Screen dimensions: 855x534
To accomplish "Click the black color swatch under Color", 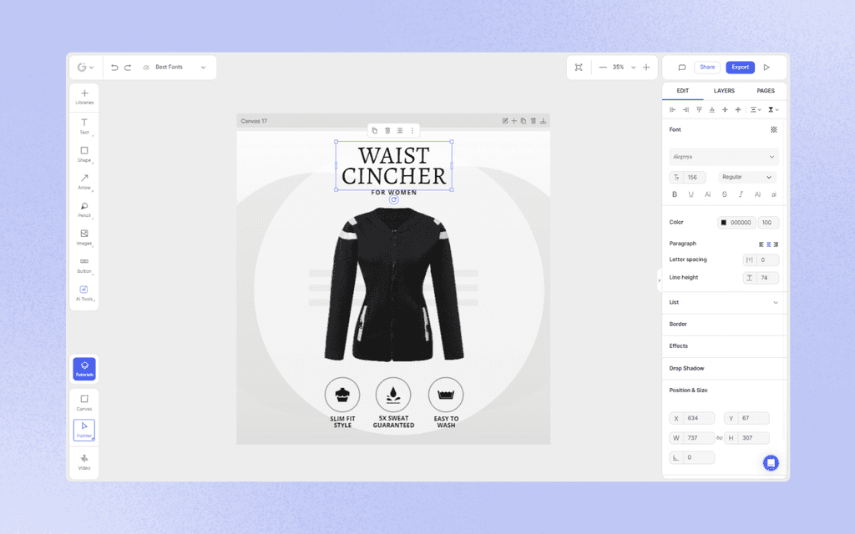I will [726, 222].
